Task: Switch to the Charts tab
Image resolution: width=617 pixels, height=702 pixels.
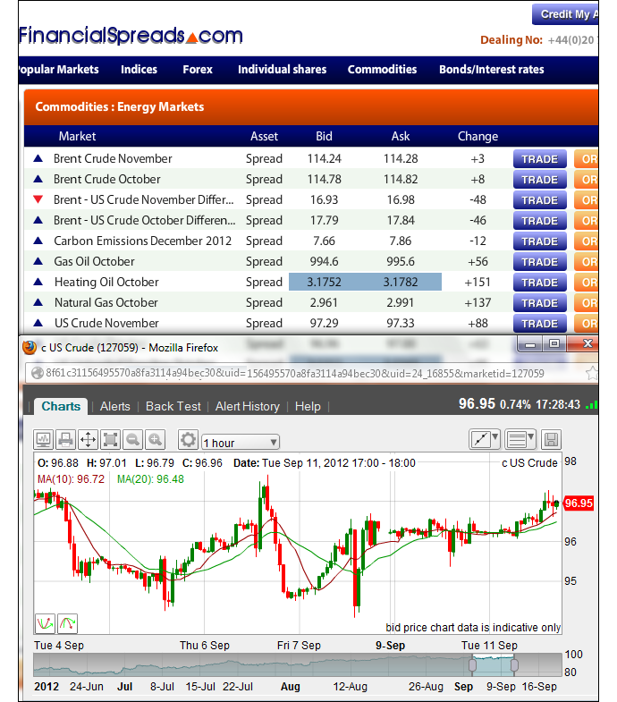Action: [x=61, y=407]
